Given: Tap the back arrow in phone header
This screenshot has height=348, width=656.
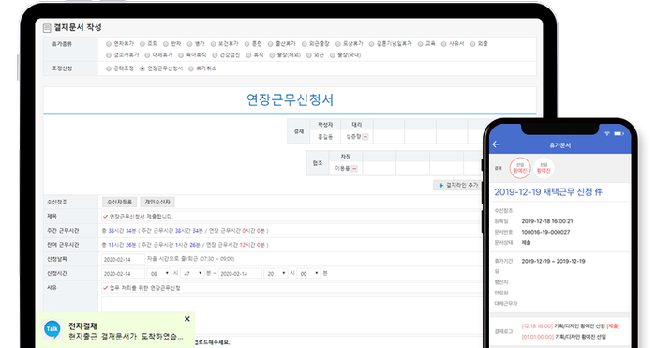Looking at the screenshot, I should (497, 144).
